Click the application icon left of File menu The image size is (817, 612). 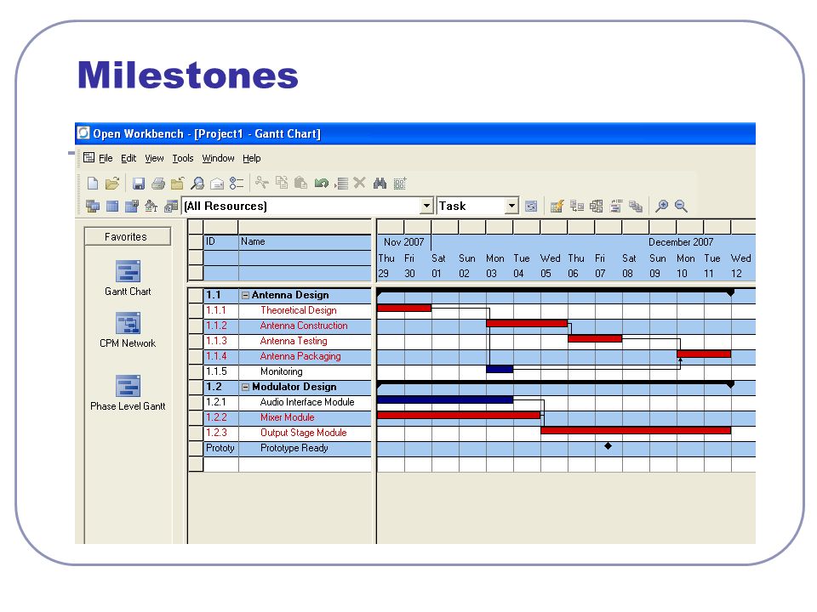point(89,158)
